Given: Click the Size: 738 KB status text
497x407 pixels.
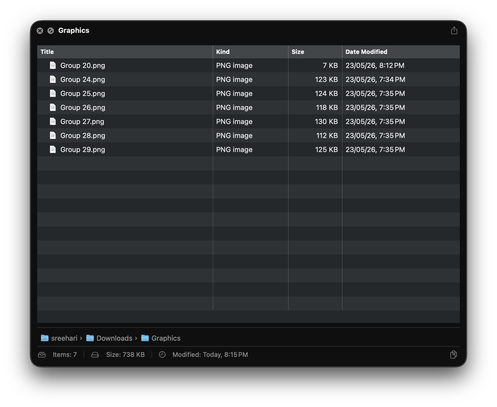Looking at the screenshot, I should pos(125,355).
